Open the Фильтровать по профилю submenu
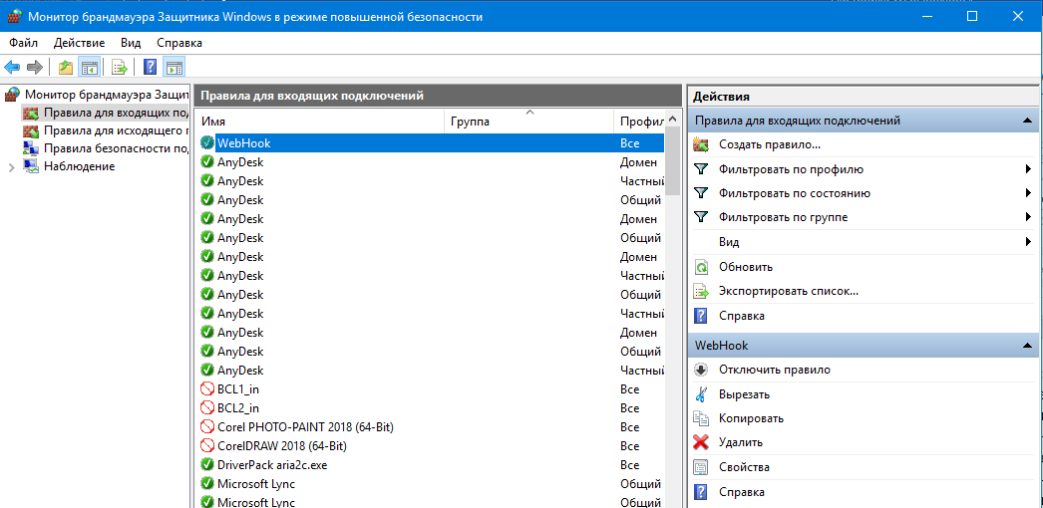 (x=791, y=169)
